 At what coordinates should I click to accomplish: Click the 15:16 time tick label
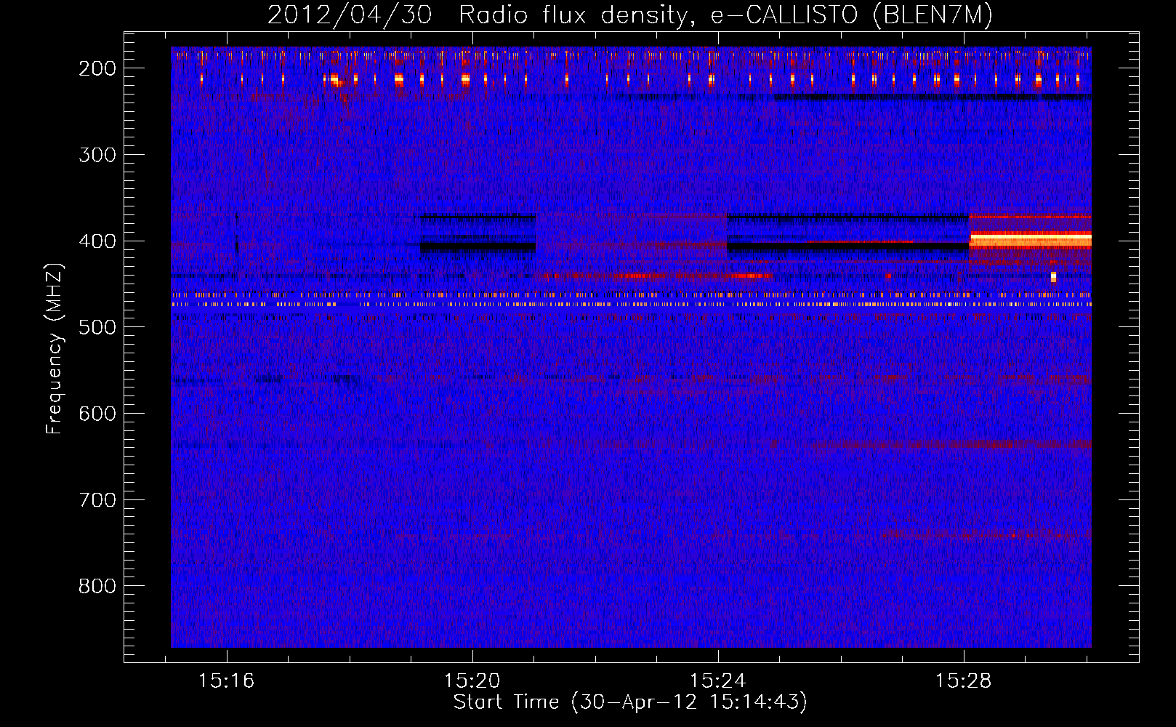click(227, 681)
